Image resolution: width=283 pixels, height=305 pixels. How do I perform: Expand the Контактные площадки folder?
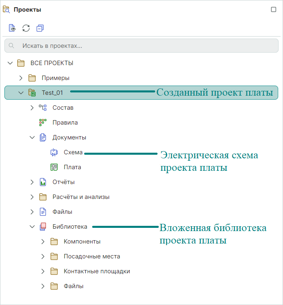pos(43,271)
